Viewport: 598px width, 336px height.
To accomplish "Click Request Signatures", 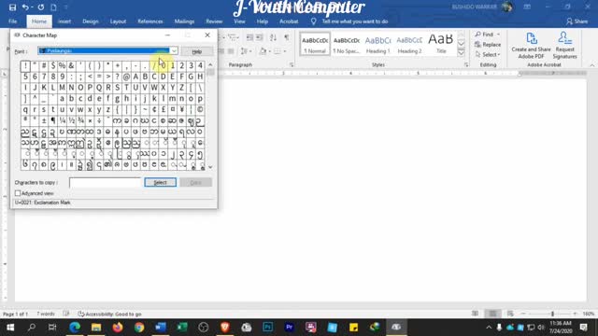I will click(564, 46).
